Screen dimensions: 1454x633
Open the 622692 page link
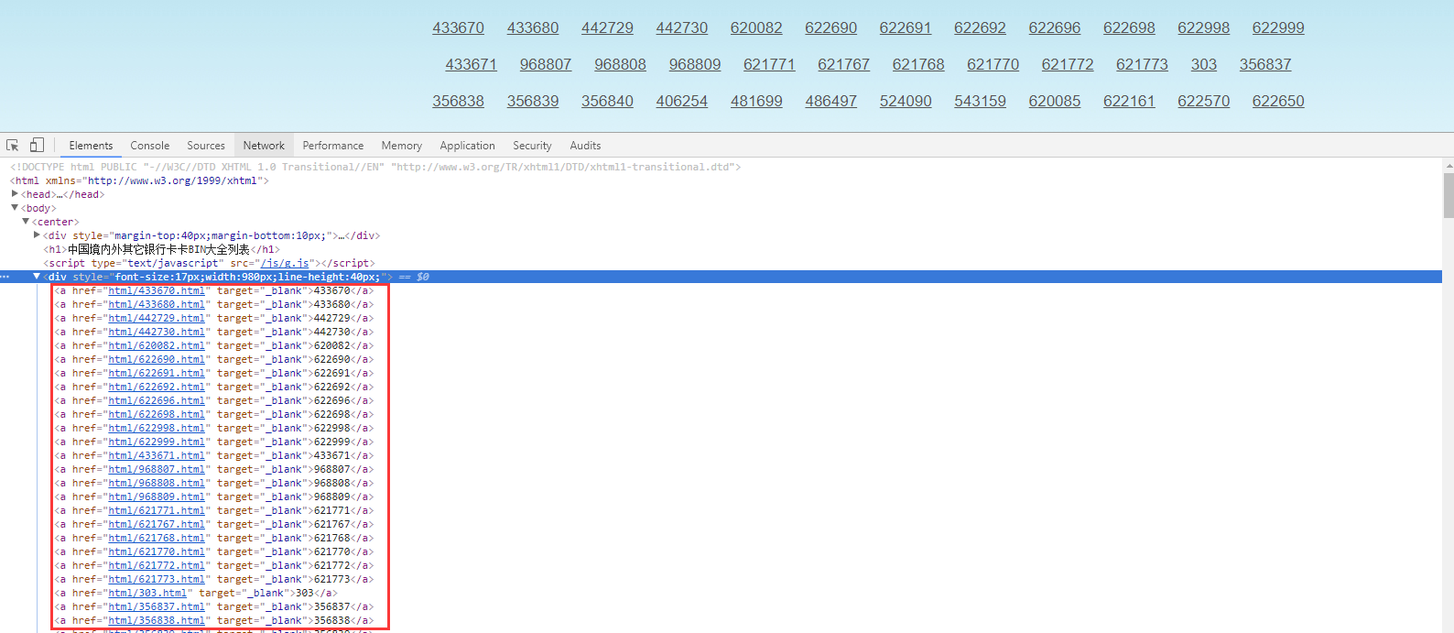pos(980,28)
